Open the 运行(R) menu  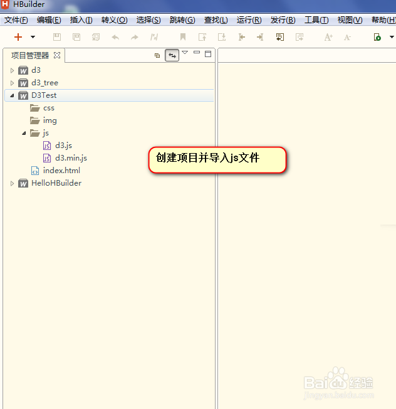(x=249, y=20)
